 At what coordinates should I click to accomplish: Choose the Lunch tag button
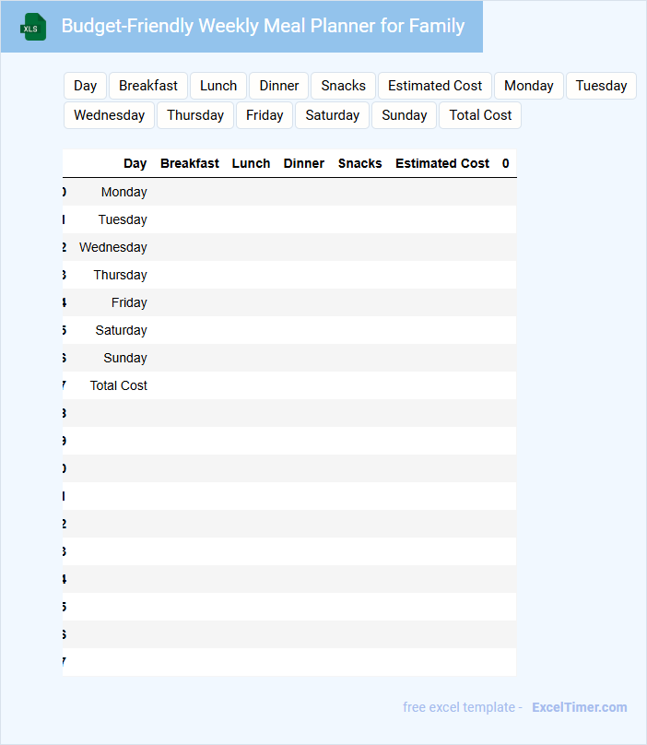(218, 86)
